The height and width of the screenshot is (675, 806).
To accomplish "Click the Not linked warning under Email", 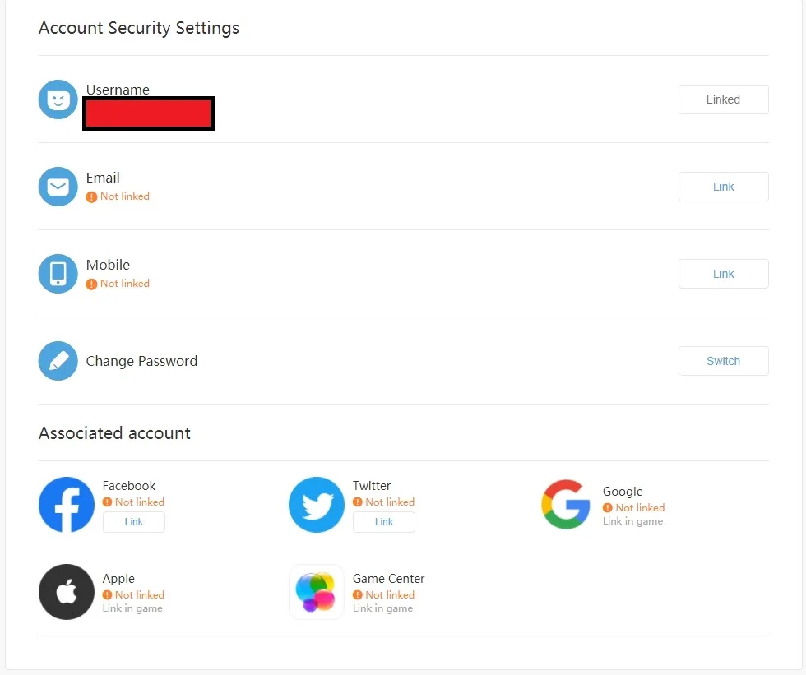I will [118, 196].
